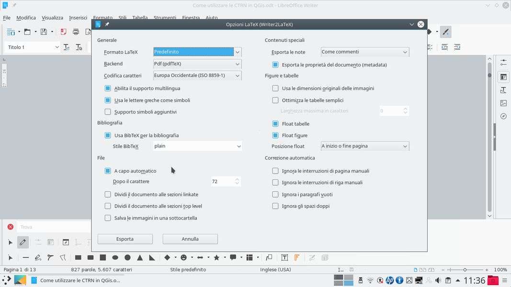Enable Salva le immagini in una sottocartella
Viewport: 511px width, 287px height.
108,218
